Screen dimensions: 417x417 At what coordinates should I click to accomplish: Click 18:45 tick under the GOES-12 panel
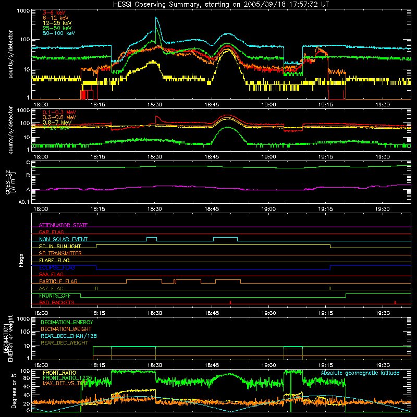coord(212,209)
